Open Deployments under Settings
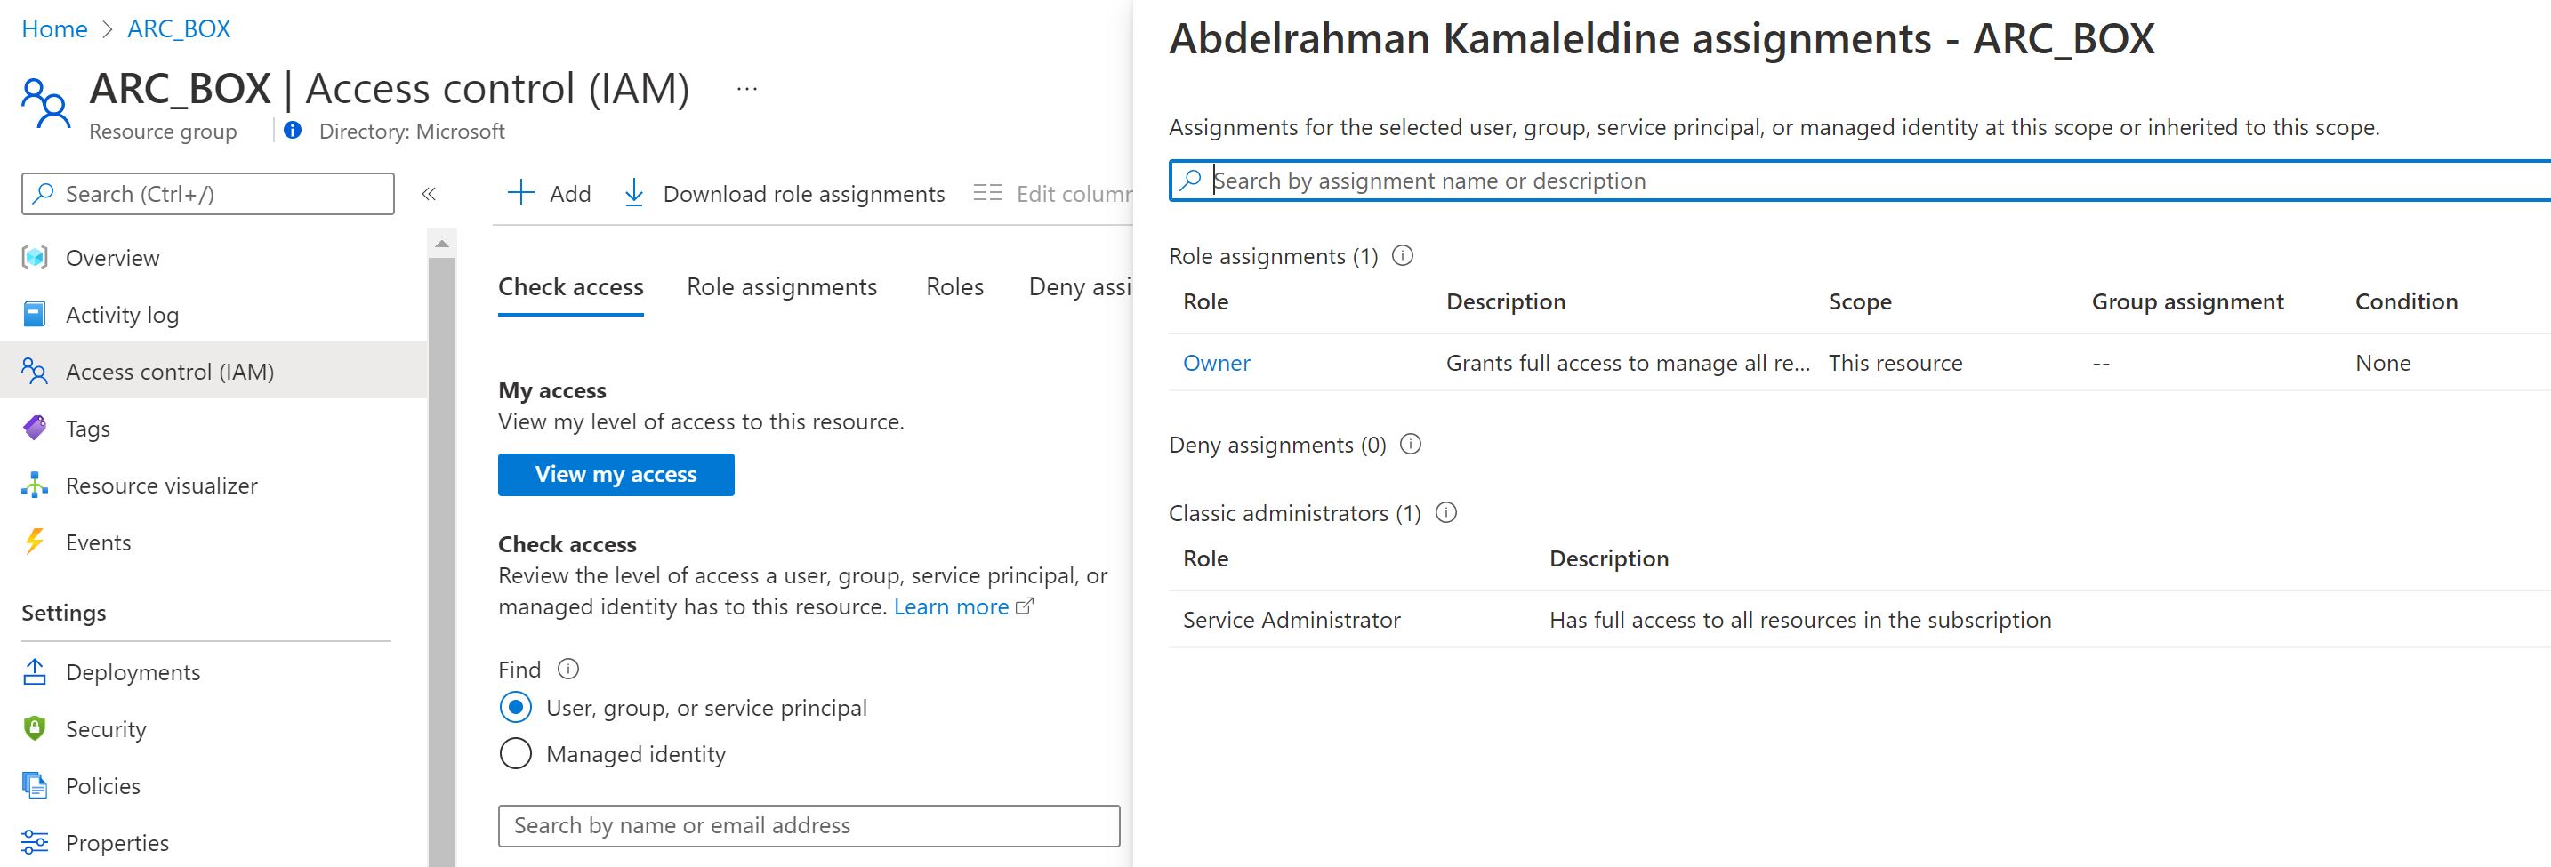 click(x=133, y=672)
